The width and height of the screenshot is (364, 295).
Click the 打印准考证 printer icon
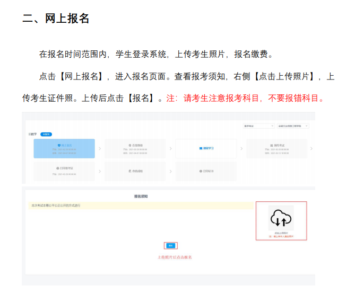58,168
